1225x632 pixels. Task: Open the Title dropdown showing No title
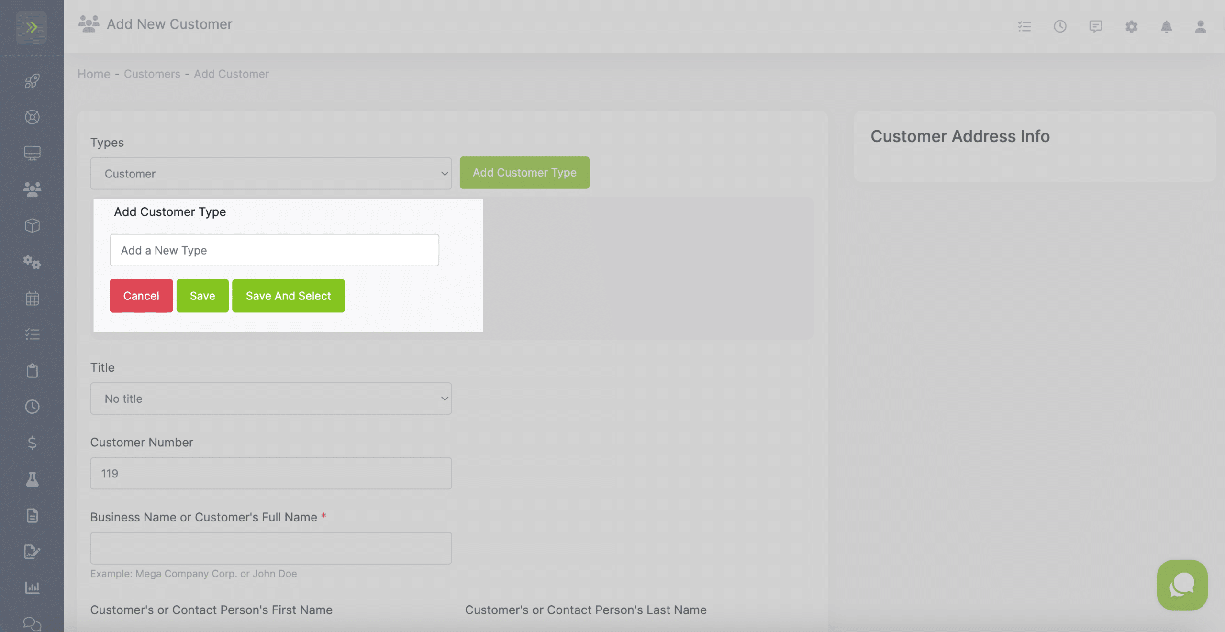[x=271, y=399]
